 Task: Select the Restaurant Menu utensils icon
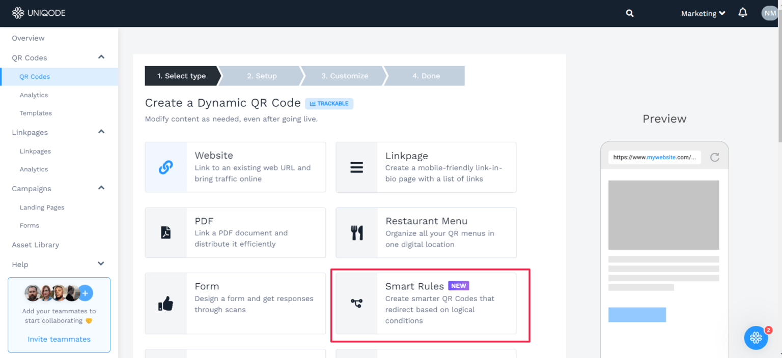[356, 232]
